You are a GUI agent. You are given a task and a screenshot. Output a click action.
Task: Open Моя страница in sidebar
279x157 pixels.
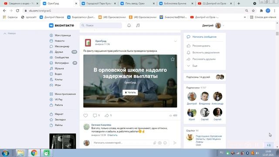pyautogui.click(x=63, y=35)
